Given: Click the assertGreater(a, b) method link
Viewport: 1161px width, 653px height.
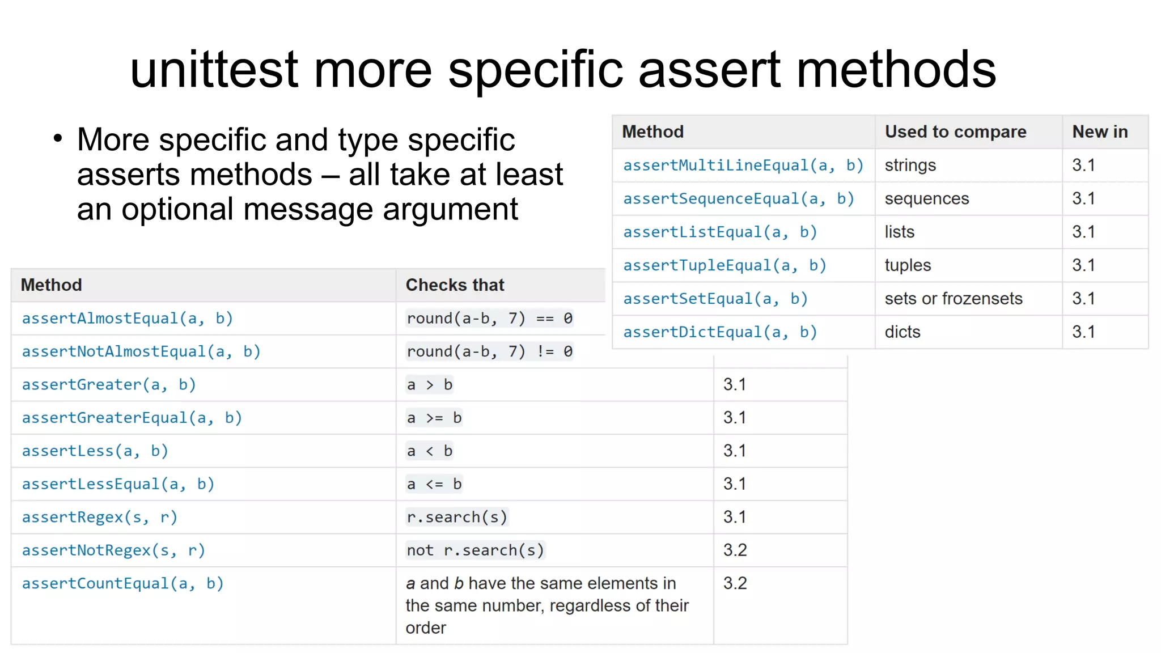Looking at the screenshot, I should 109,385.
